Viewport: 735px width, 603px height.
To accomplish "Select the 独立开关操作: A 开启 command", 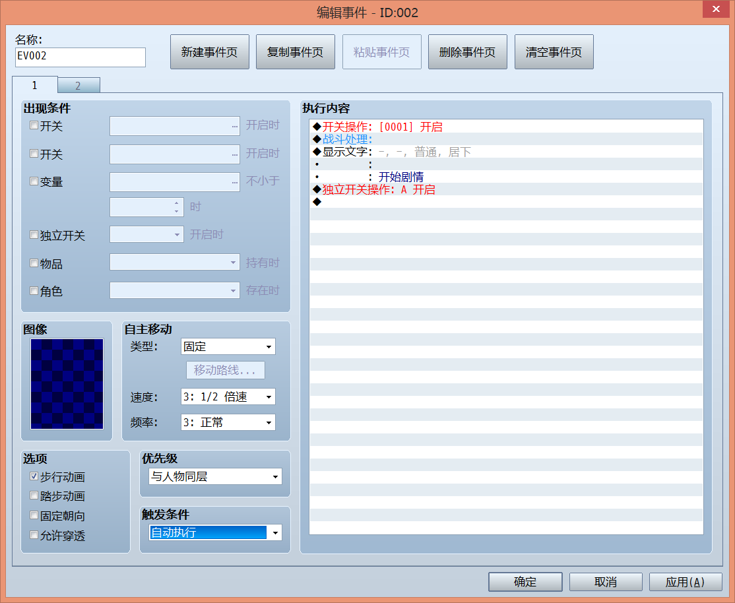I will pos(506,189).
